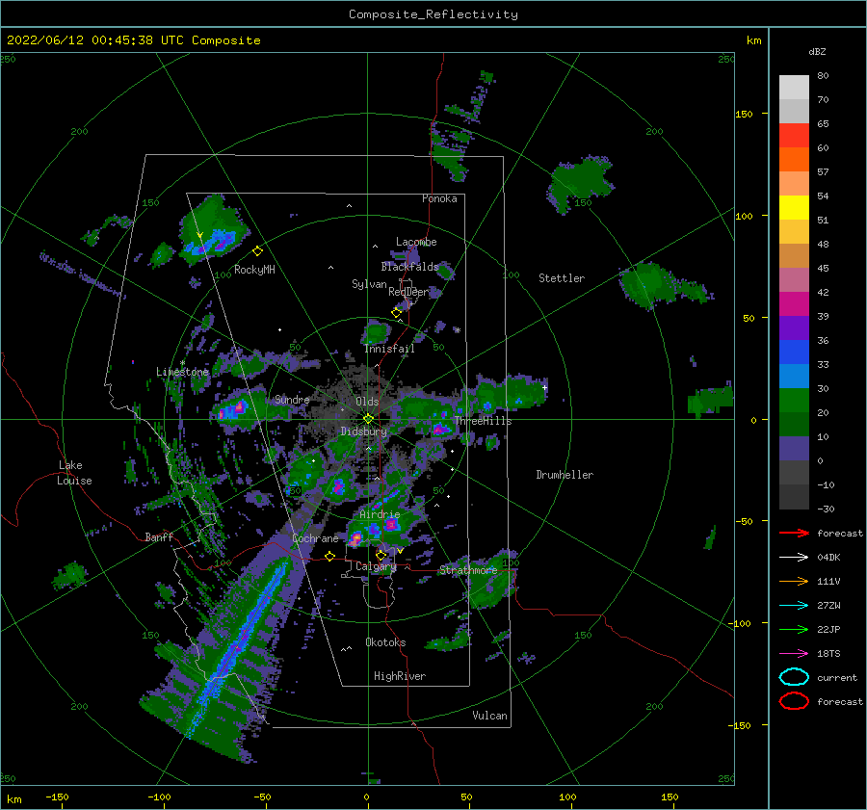Image resolution: width=867 pixels, height=810 pixels.
Task: Click the Ponoka city label
Action: point(439,198)
